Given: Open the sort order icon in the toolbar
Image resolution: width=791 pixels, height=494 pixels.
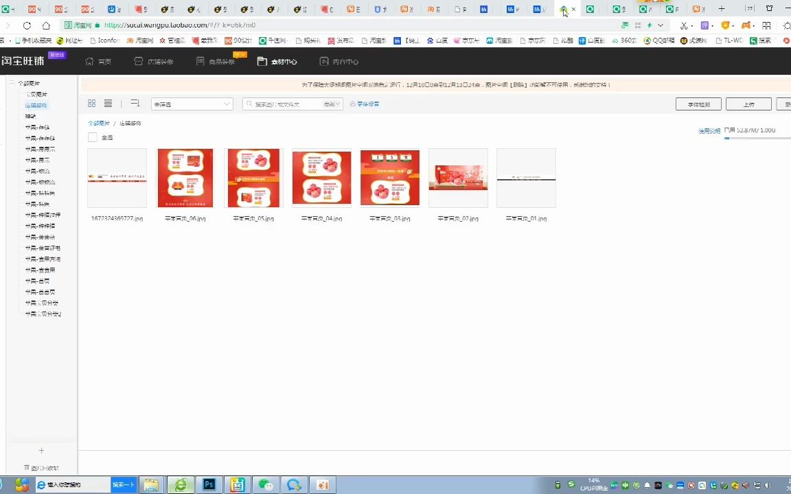Looking at the screenshot, I should (x=135, y=104).
